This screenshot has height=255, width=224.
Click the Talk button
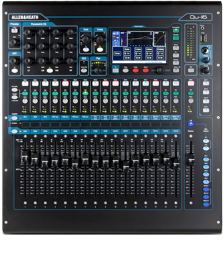pyautogui.click(x=191, y=70)
